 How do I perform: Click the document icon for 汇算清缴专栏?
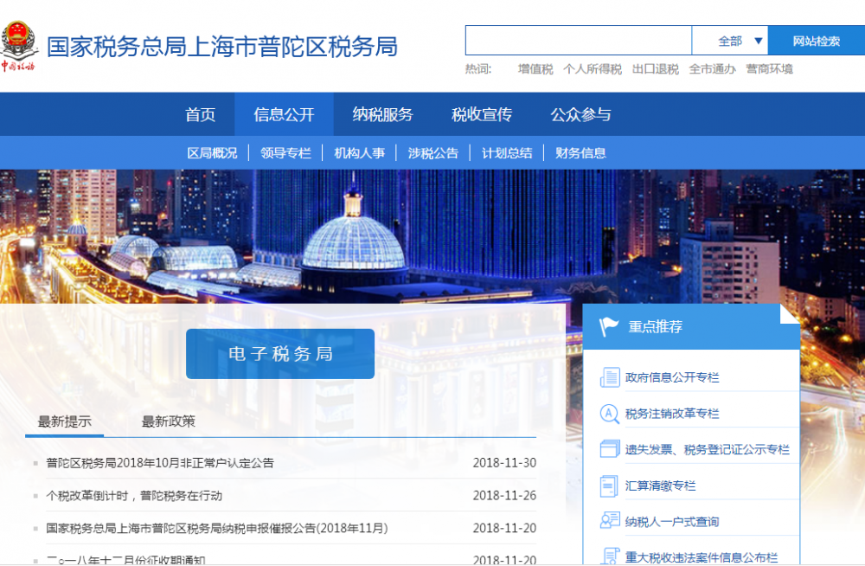(607, 486)
